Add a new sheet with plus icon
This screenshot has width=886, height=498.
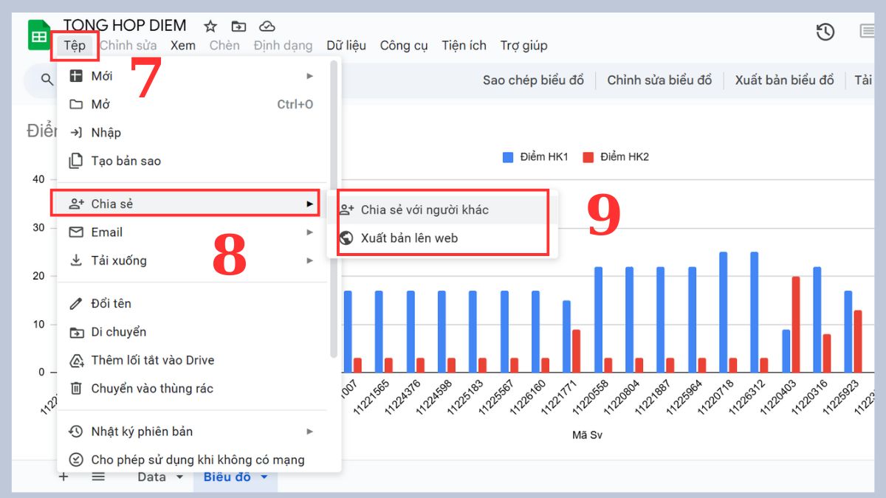(63, 477)
